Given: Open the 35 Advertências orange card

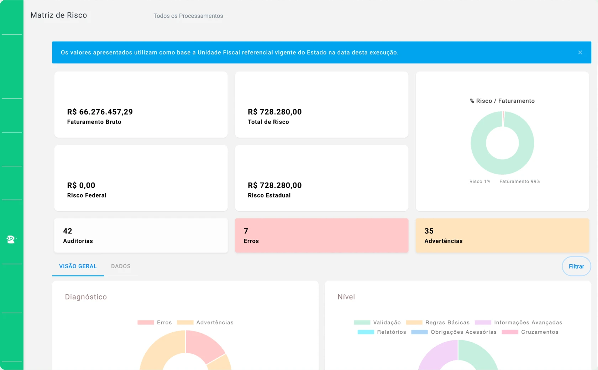Looking at the screenshot, I should pos(502,236).
